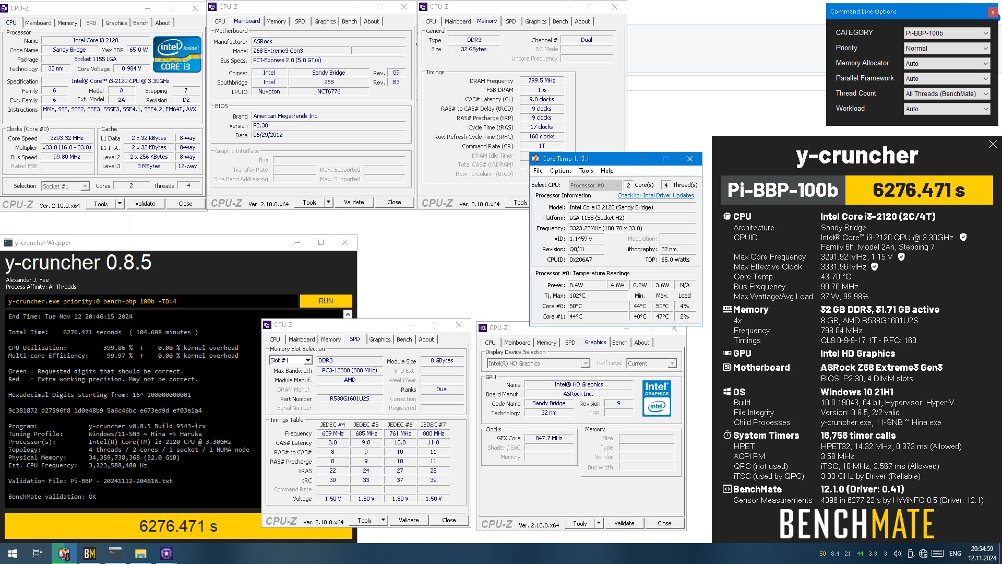Click the yellow RUN button in y-cruncher Wrapper

tap(326, 301)
